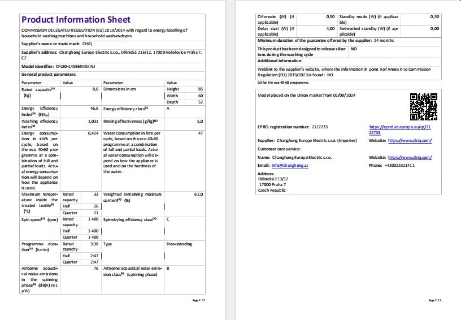Click the Page 1 / 2 footer
The width and height of the screenshot is (461, 320).
tap(198, 300)
